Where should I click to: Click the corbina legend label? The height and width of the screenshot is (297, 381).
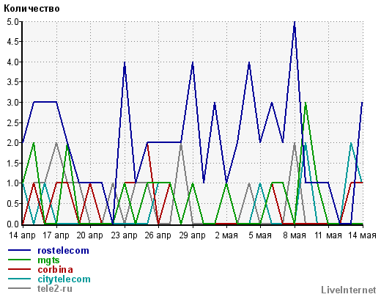[55, 270]
